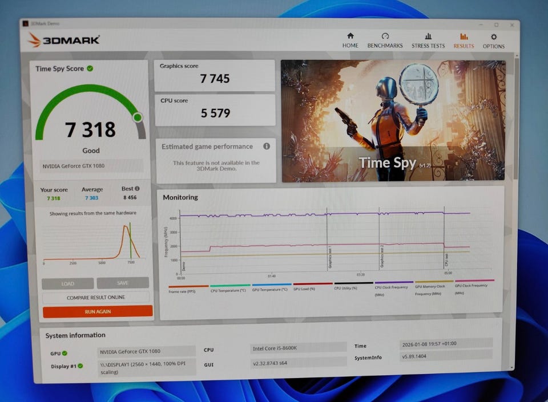Toggle CPU Utility (%) legend entry
This screenshot has height=402, width=548.
[353, 286]
